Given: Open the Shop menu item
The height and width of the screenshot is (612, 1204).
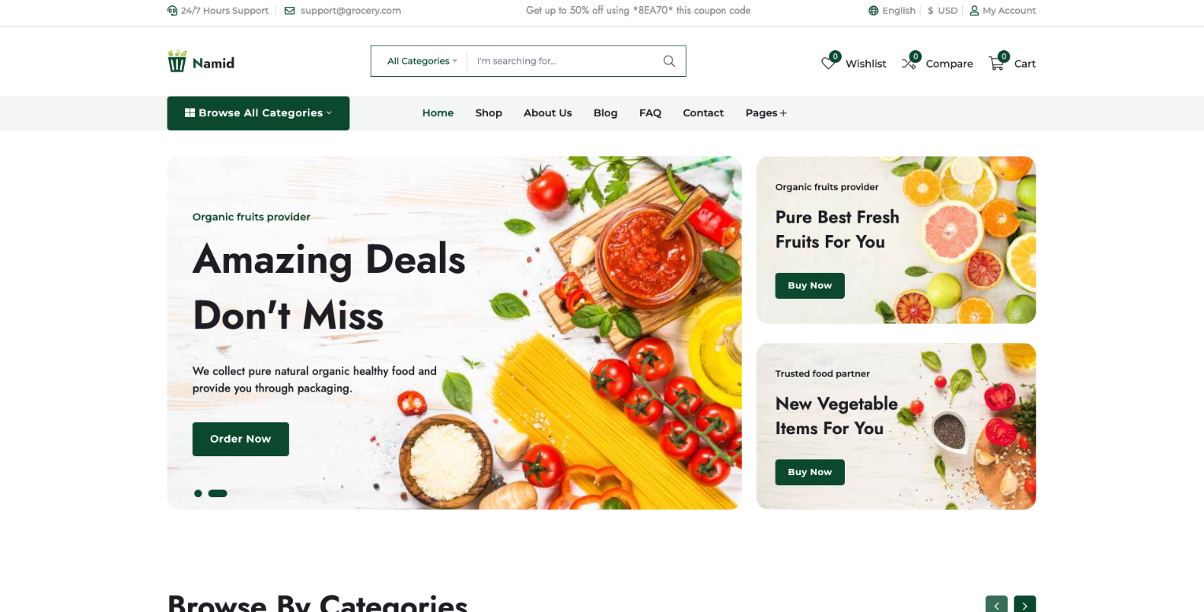Looking at the screenshot, I should click(x=489, y=113).
